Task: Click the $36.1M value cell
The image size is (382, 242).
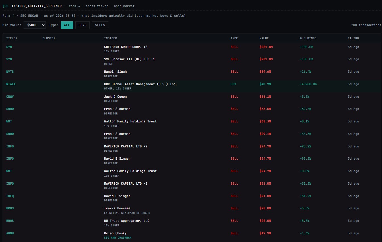Action: click(265, 97)
